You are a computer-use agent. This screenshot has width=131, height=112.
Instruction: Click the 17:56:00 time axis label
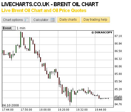pos(26,110)
